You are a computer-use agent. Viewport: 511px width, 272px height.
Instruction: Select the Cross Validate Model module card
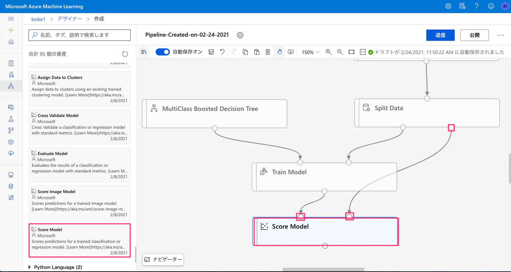click(79, 127)
